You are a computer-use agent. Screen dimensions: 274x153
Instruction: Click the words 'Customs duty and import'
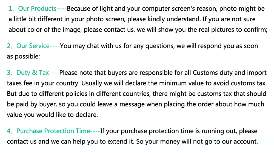pyautogui.click(x=230, y=72)
